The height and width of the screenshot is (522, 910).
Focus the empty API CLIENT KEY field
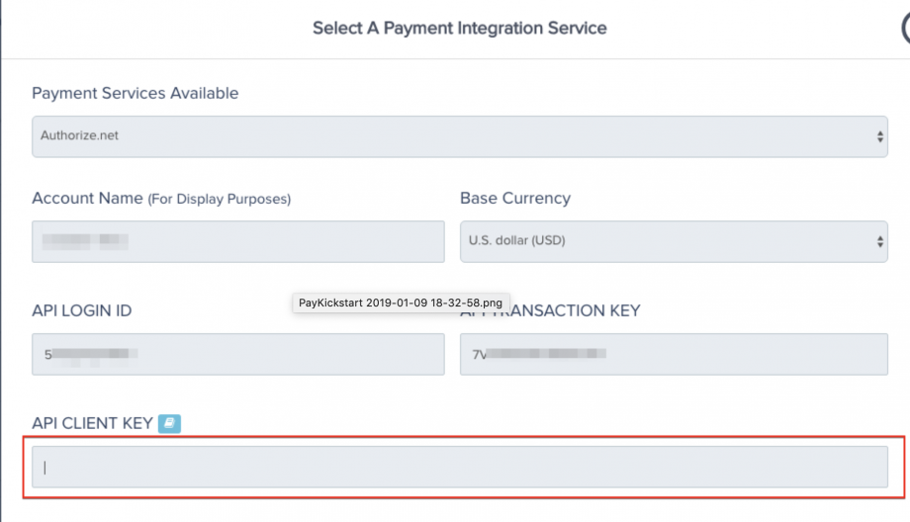pos(460,467)
